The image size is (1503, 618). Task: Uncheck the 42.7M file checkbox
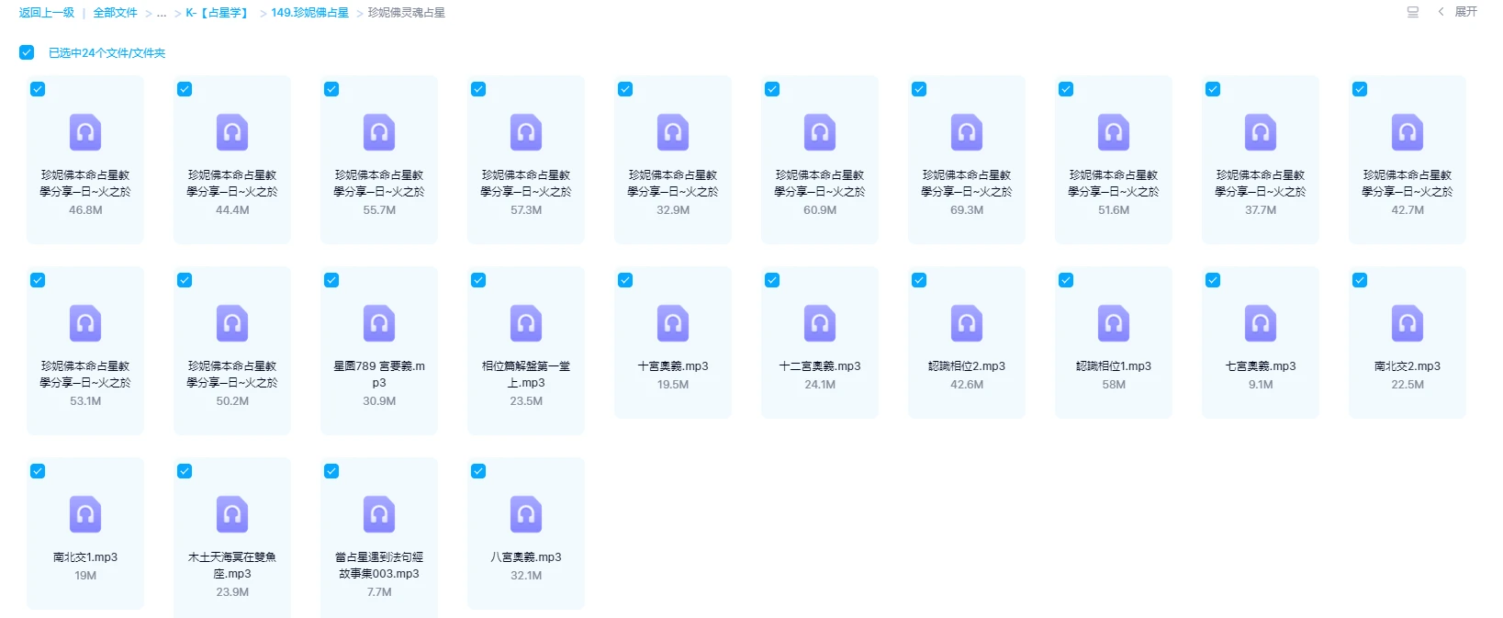(x=1360, y=89)
